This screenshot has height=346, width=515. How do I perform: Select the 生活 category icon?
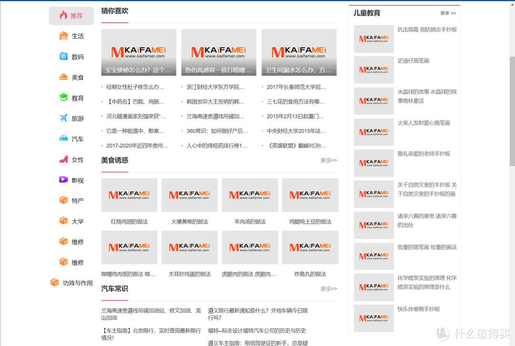point(63,36)
